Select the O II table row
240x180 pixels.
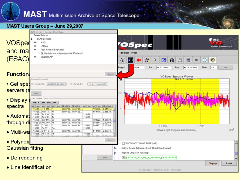point(72,131)
